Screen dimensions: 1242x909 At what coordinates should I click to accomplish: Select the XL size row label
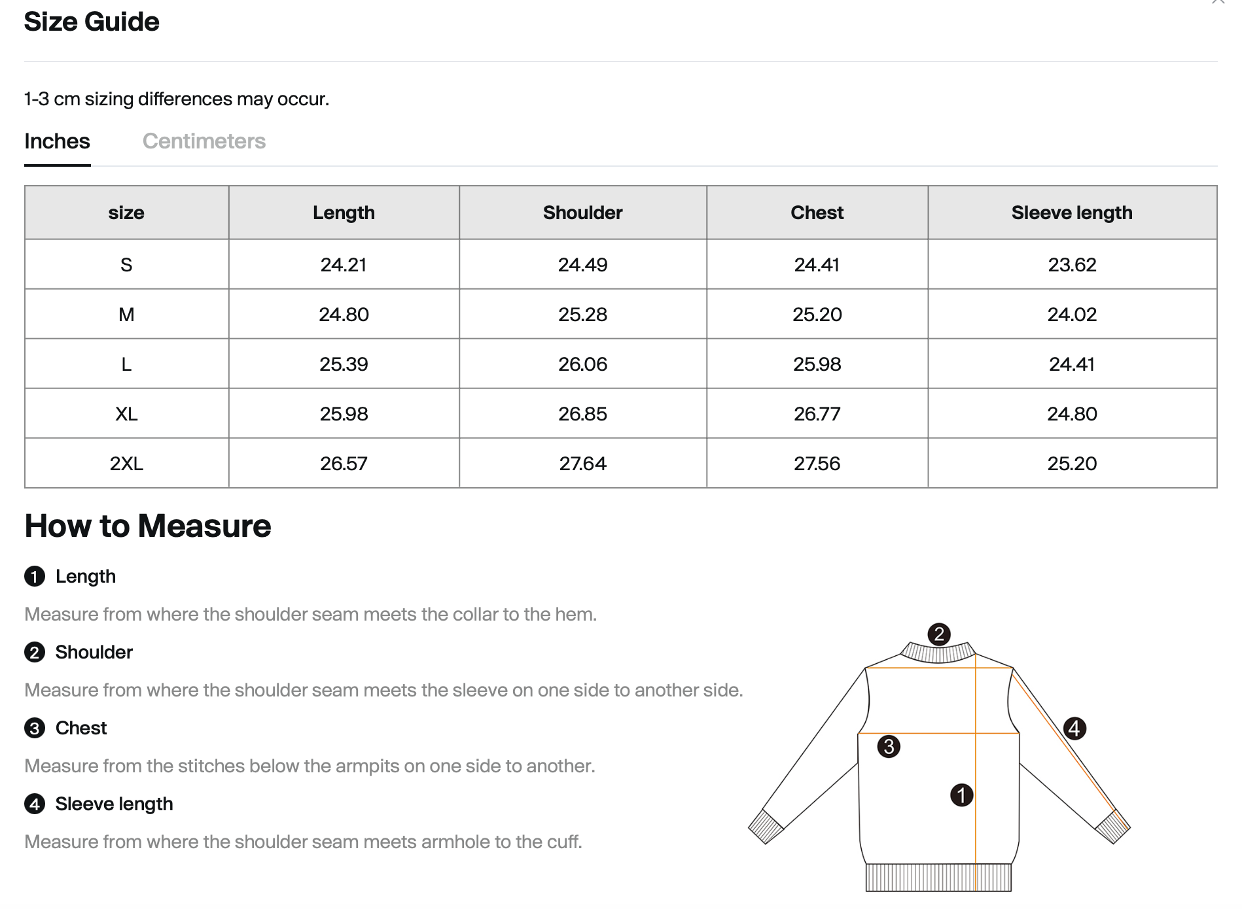[x=126, y=414]
